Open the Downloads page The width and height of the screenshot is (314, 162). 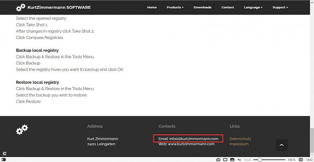tap(203, 8)
